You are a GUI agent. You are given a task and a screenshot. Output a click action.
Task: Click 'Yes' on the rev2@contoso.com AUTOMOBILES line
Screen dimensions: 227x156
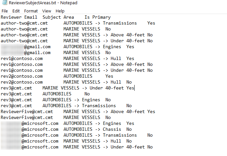tap(109, 76)
